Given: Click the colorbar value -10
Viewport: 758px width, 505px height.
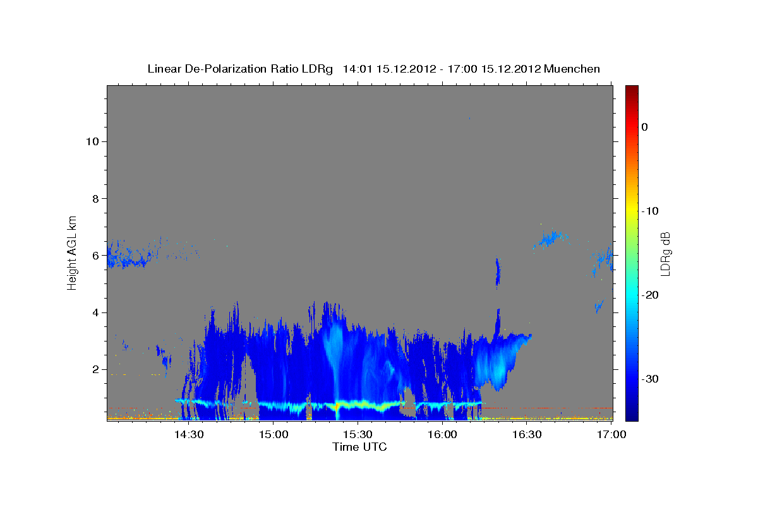Looking at the screenshot, I should pyautogui.click(x=651, y=211).
